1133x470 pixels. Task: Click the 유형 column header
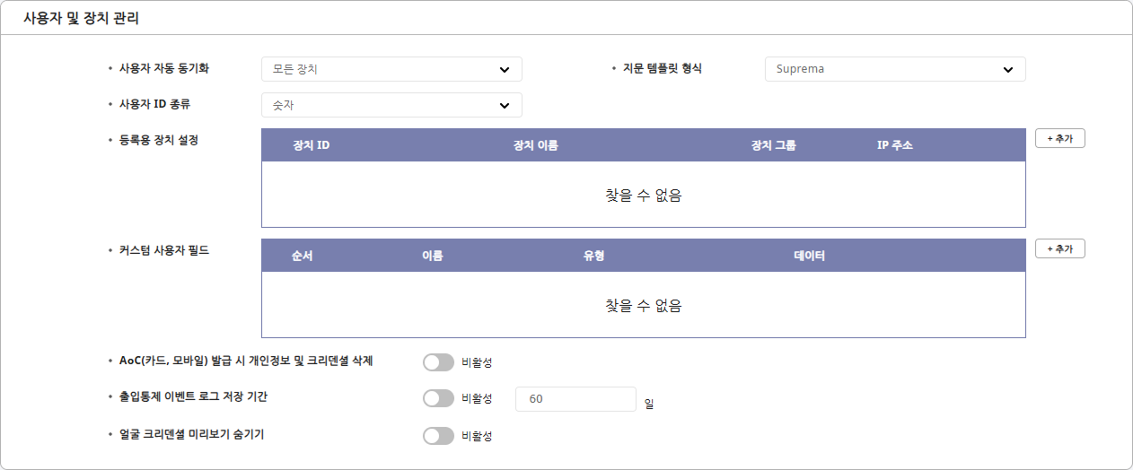tap(593, 256)
